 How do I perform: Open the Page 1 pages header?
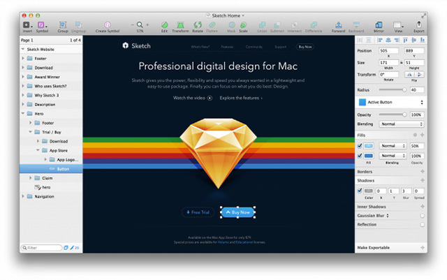pyautogui.click(x=51, y=40)
